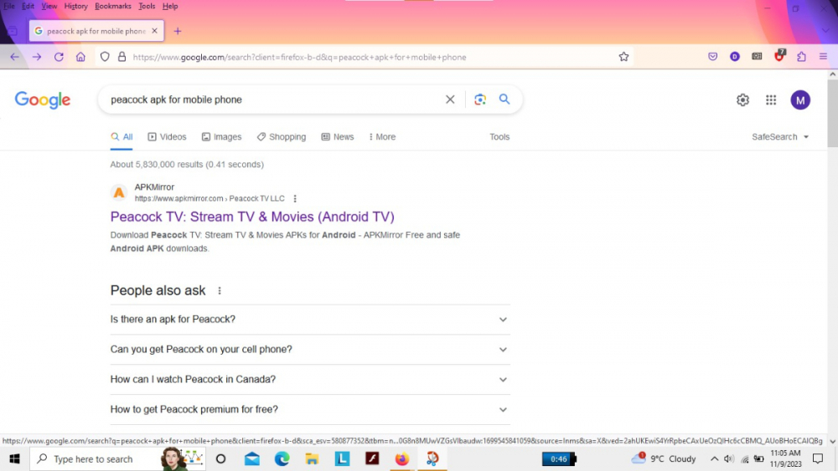
Task: Open the Windows notification center
Action: coord(818,458)
